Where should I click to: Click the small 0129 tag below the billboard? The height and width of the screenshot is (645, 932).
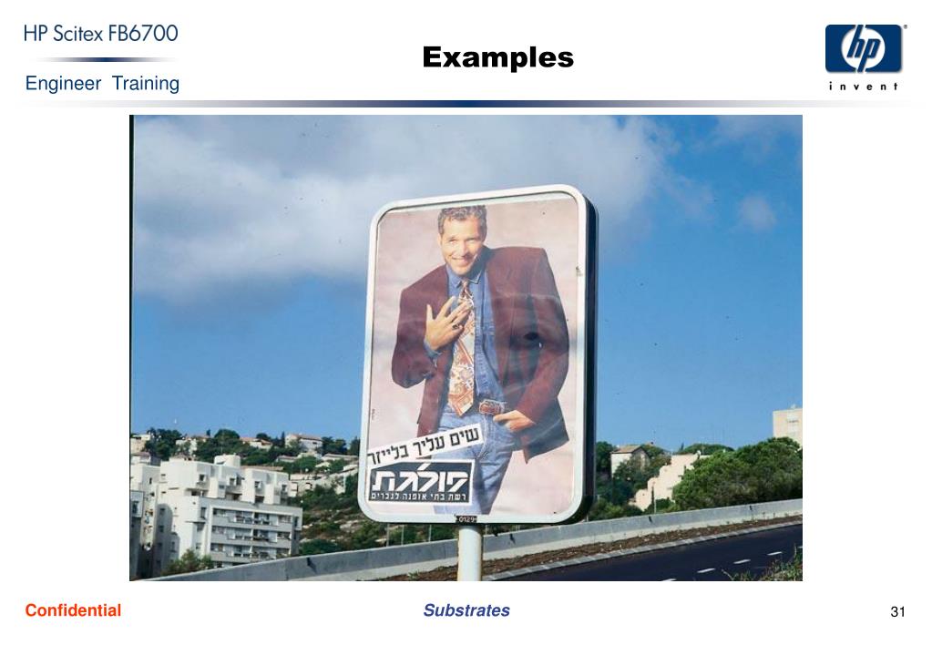pos(467,519)
